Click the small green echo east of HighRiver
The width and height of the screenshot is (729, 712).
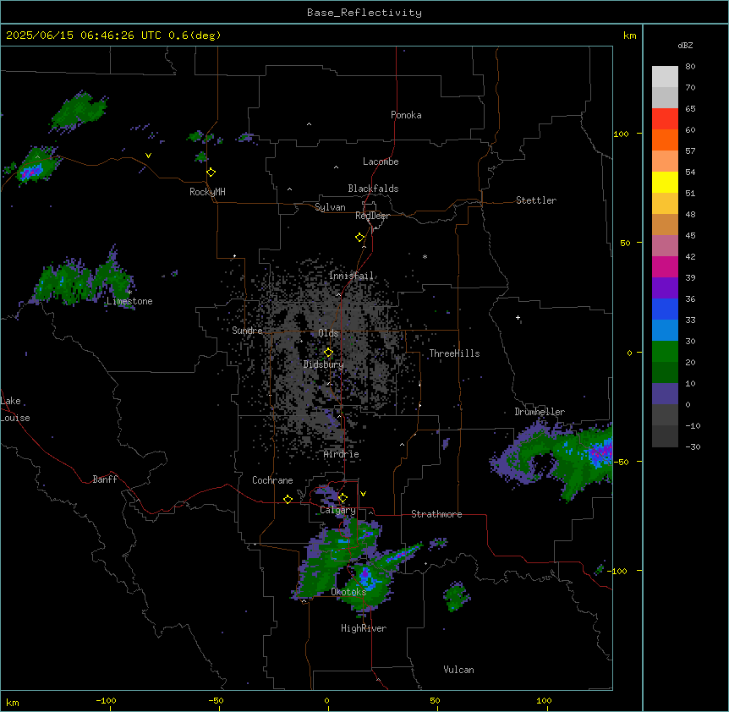[457, 596]
